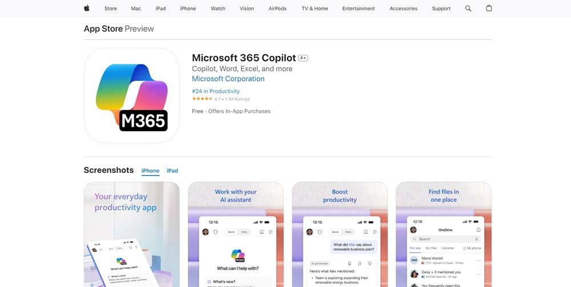Open the Watch menu item
This screenshot has width=571, height=287.
(x=218, y=9)
